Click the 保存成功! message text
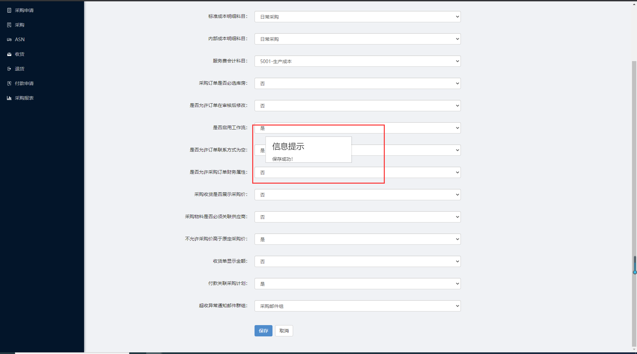Viewport: 637px width, 354px height. [282, 159]
